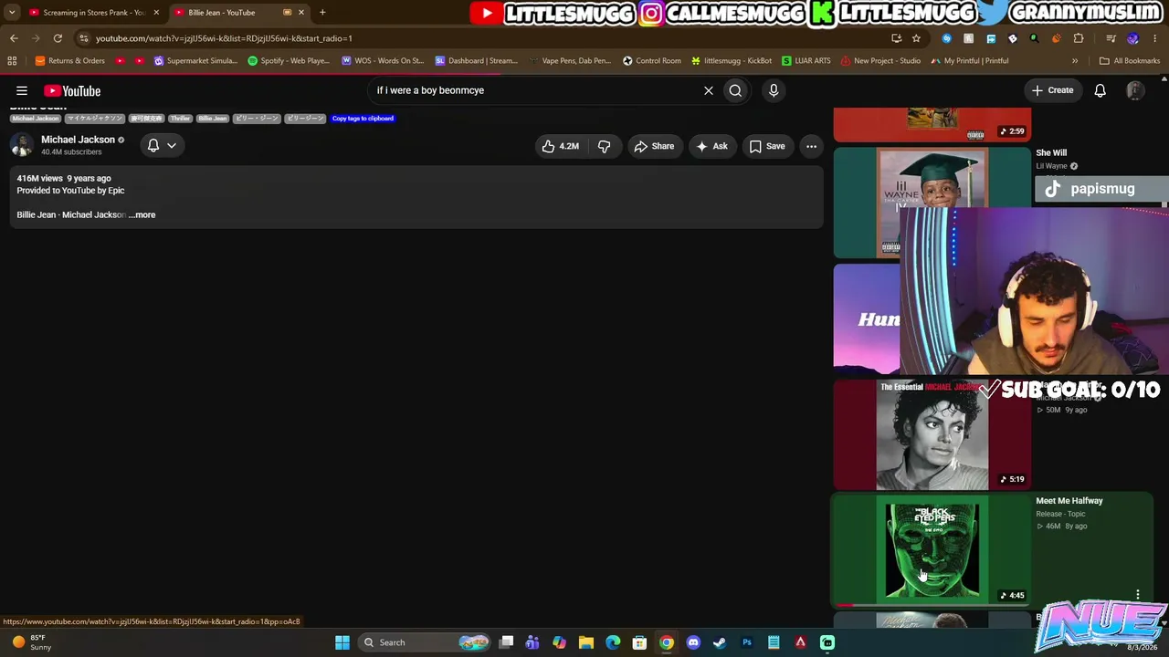This screenshot has height=657, width=1169.
Task: Open Dashboard | Stream... bookmark
Action: (x=477, y=61)
